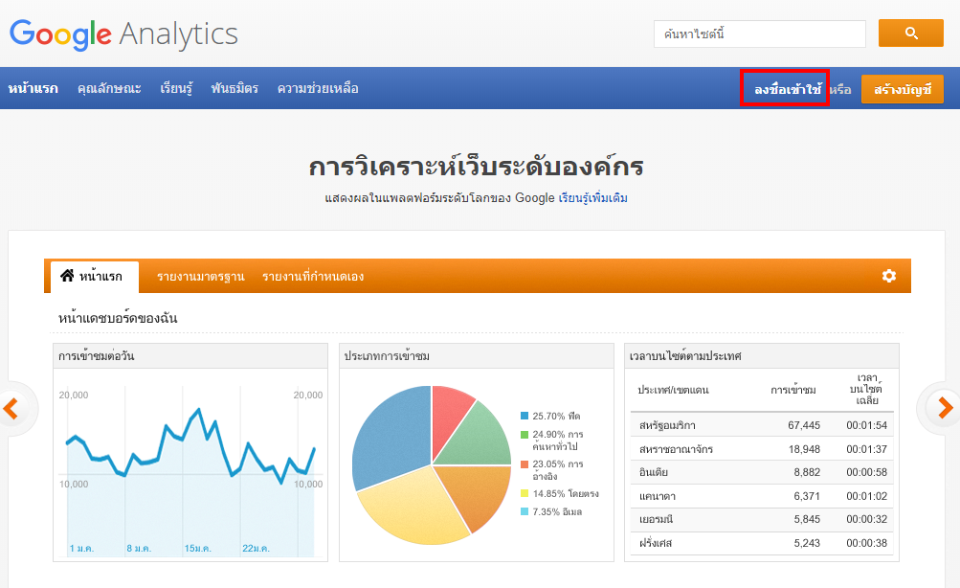Click the line chart in การเข้าชมต่อวัน
The height and width of the screenshot is (588, 960).
[190, 445]
